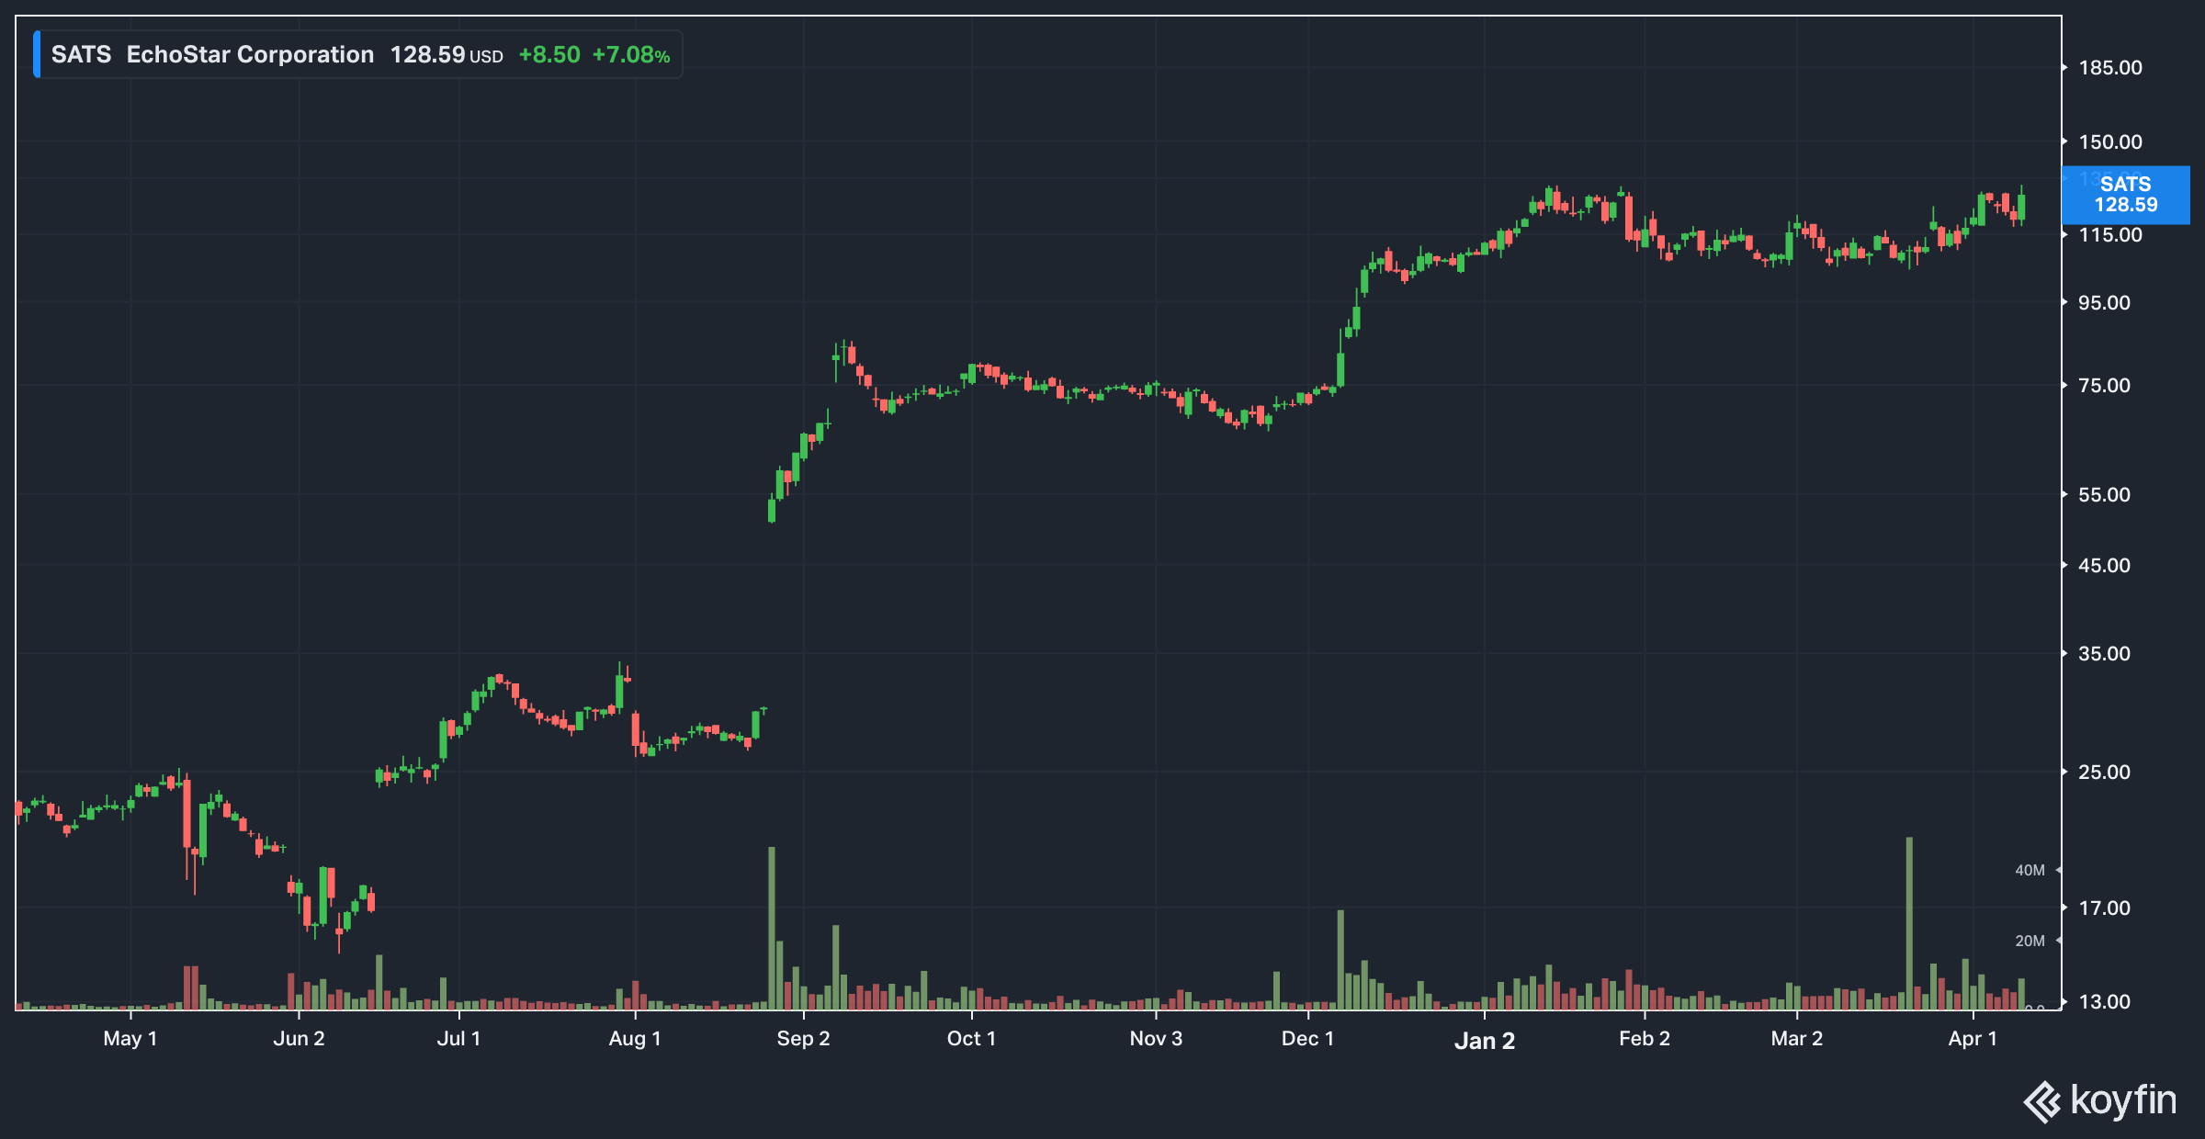Click the Jan 2 date axis label
This screenshot has width=2205, height=1139.
[1484, 1041]
